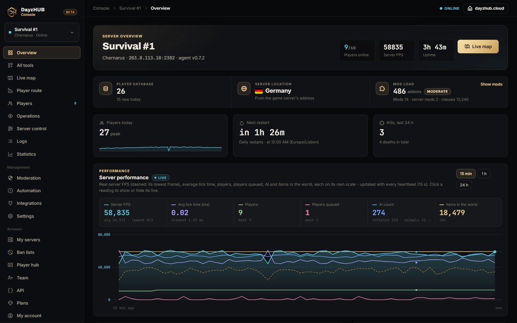Open the Players sidebar item

click(x=42, y=103)
